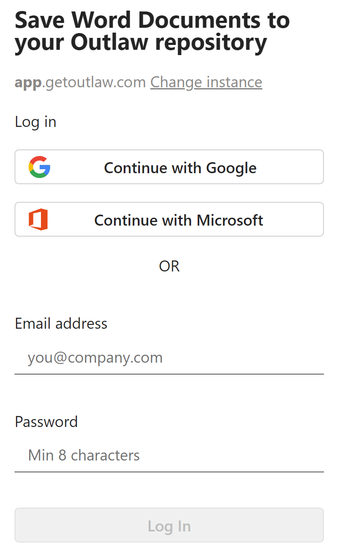The width and height of the screenshot is (338, 557).
Task: Click the bold "app" subdomain text
Action: [28, 83]
